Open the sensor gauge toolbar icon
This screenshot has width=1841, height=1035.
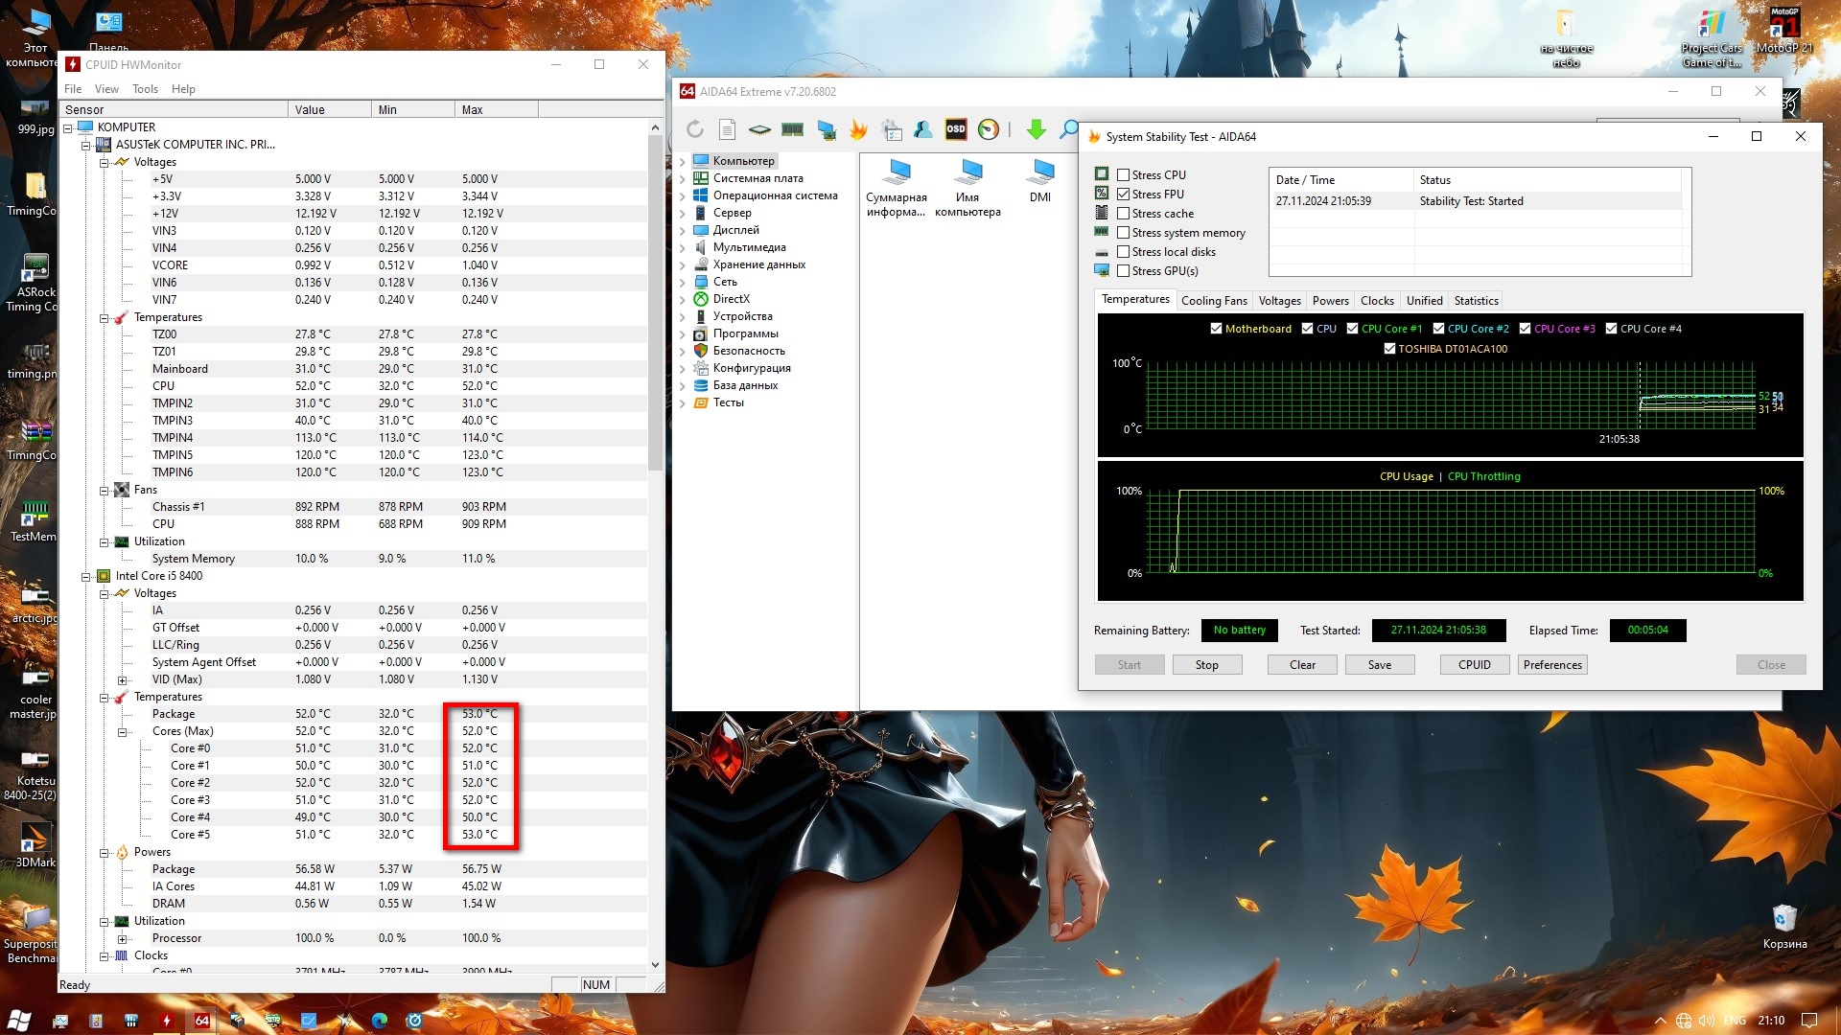tap(989, 129)
